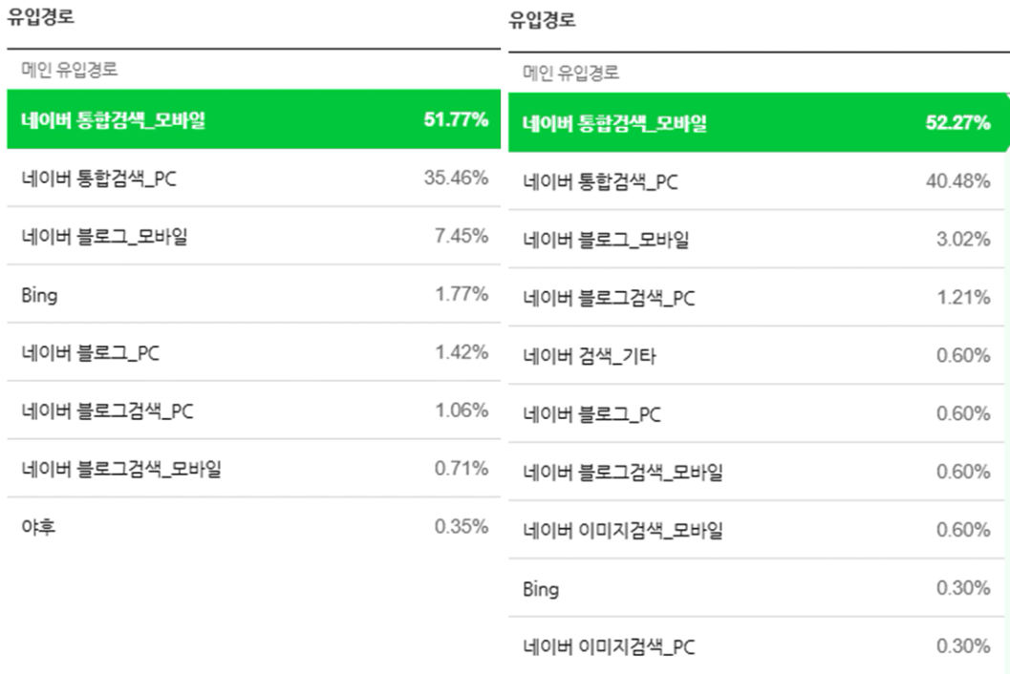Viewport: 1010px width, 674px height.
Task: Choose 네이버 블로그검색_PC row at 1.06%
Action: [x=253, y=411]
